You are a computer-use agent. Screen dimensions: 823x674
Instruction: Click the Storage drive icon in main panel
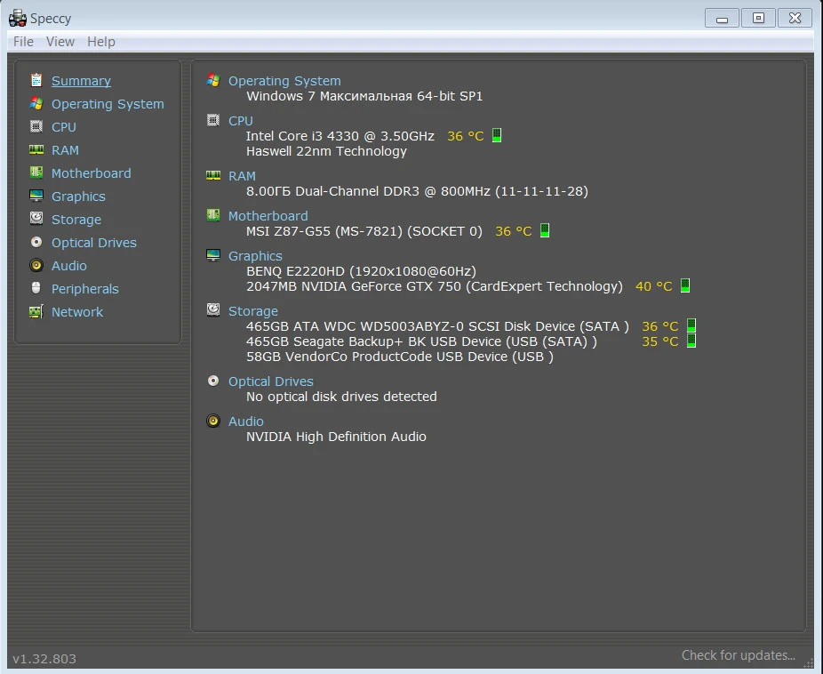213,309
